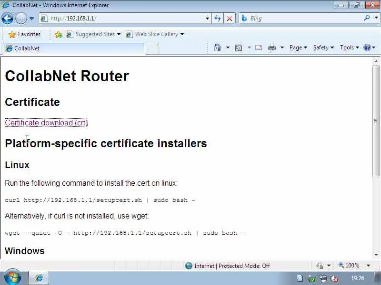Go back with the browser Back button
This screenshot has height=285, width=381.
[x=7, y=18]
